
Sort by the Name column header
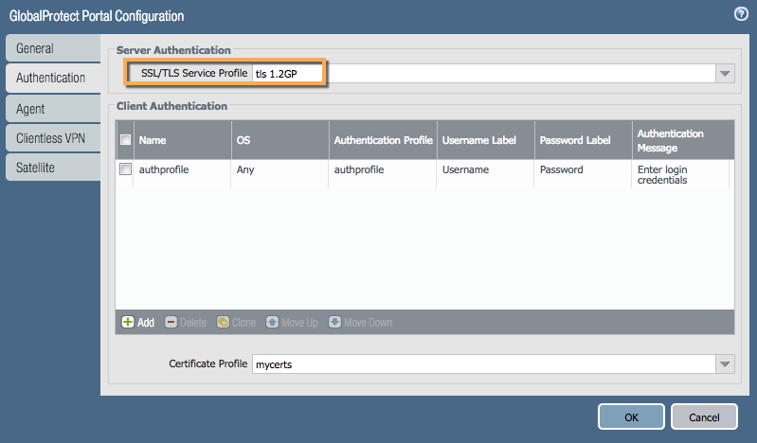[183, 140]
